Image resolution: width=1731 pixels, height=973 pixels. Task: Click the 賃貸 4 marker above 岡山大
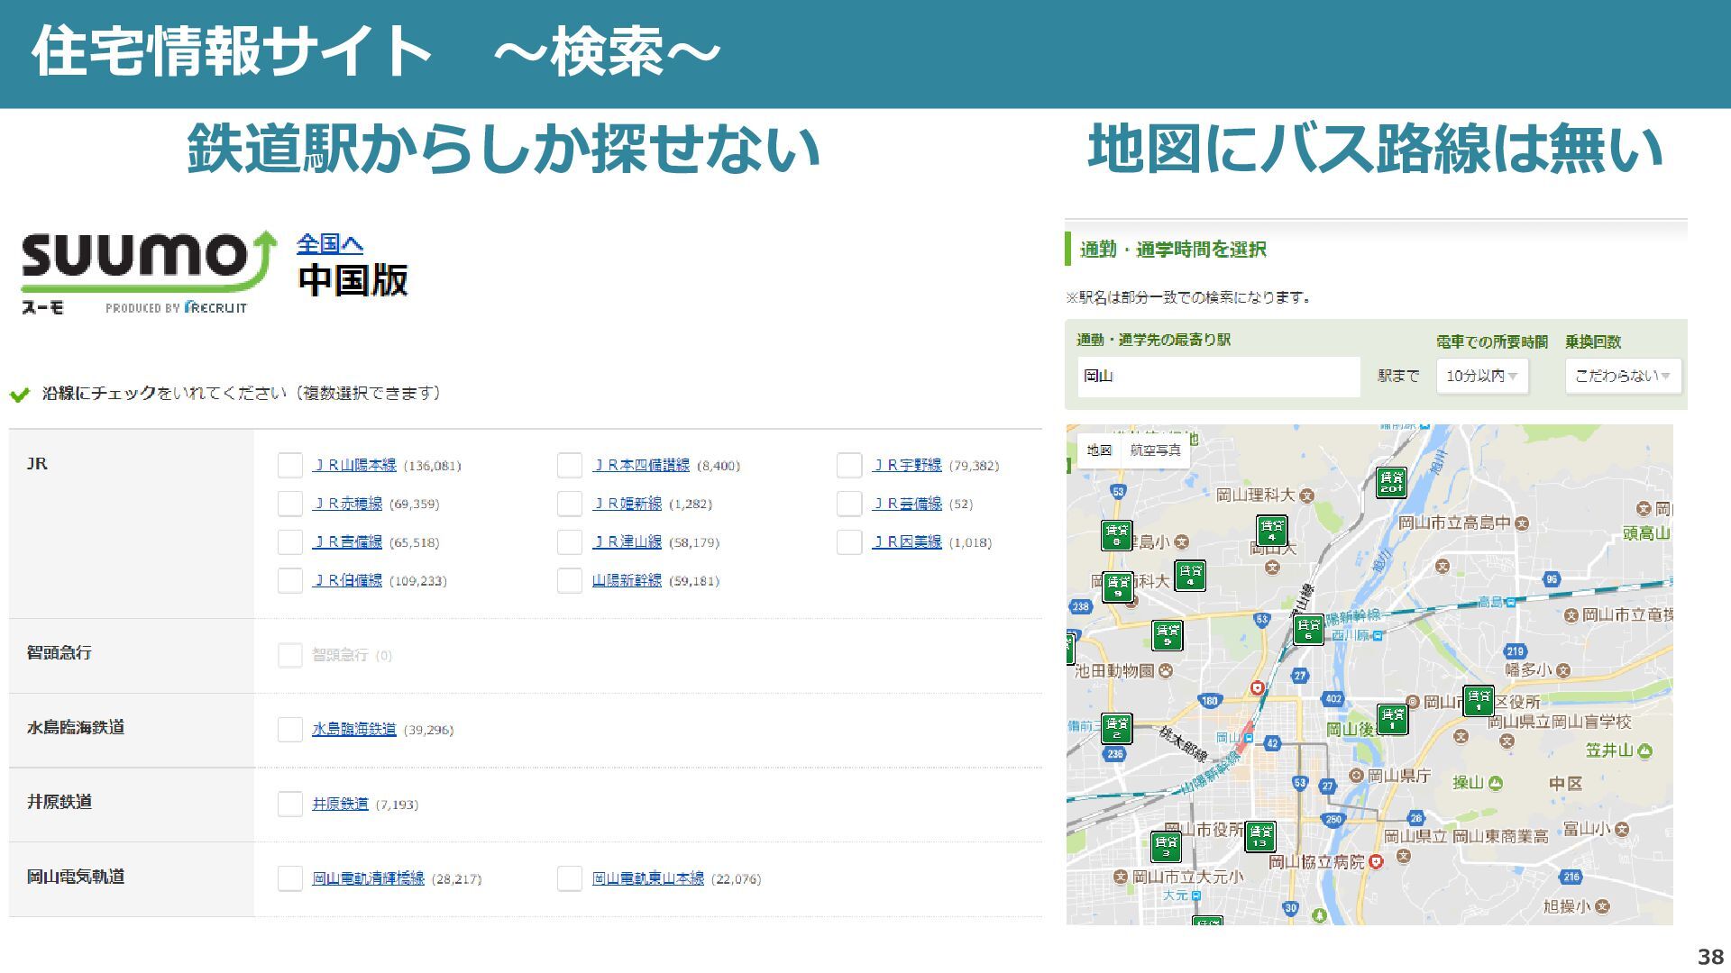point(1272,531)
